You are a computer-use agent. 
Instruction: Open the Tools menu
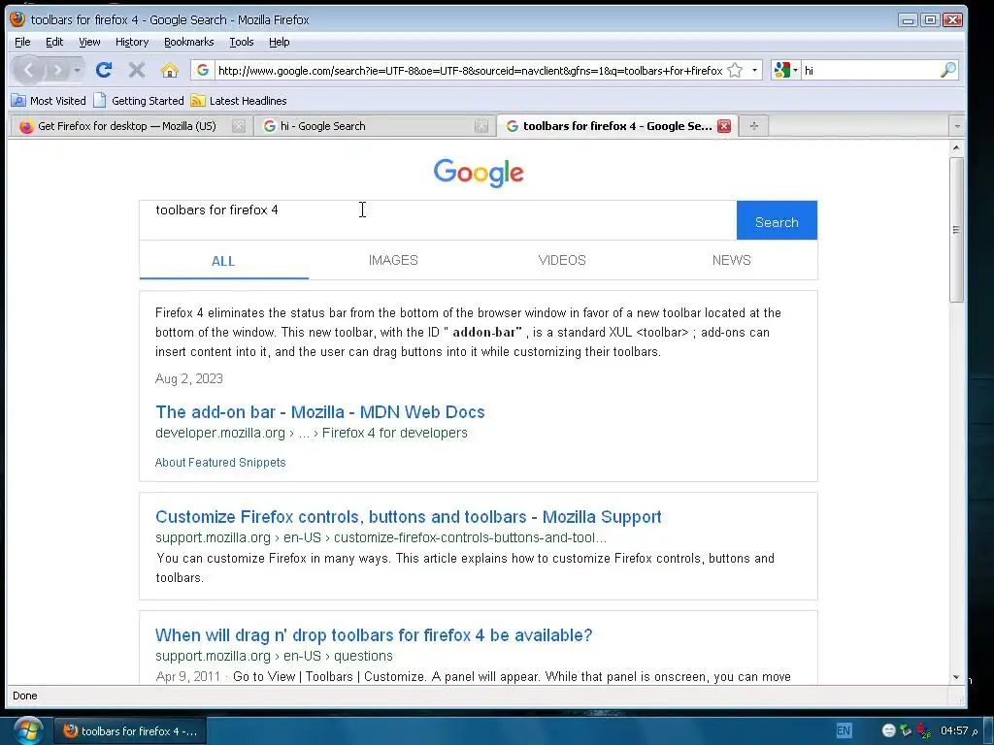[242, 42]
